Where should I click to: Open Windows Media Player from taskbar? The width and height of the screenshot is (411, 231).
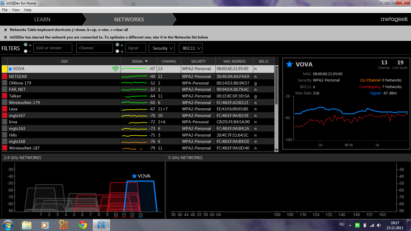coord(45,225)
